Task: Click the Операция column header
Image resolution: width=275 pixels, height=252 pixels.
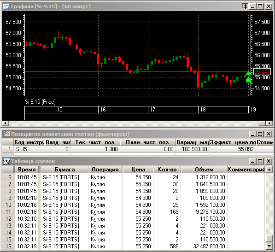Action: (105, 170)
